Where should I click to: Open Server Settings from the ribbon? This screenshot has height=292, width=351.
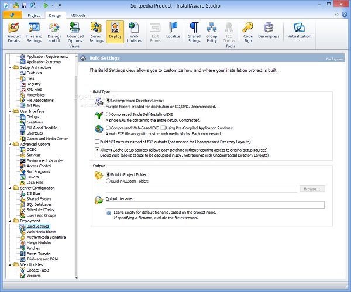[x=96, y=33]
